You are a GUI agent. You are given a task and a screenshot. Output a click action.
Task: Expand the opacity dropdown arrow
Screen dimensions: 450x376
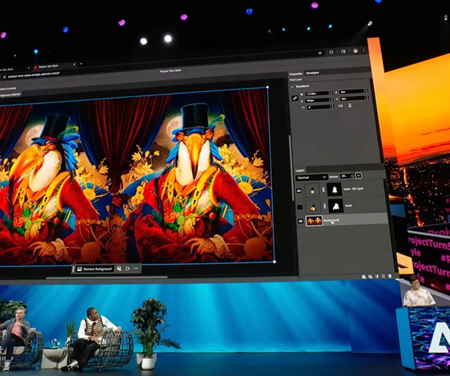tap(359, 176)
